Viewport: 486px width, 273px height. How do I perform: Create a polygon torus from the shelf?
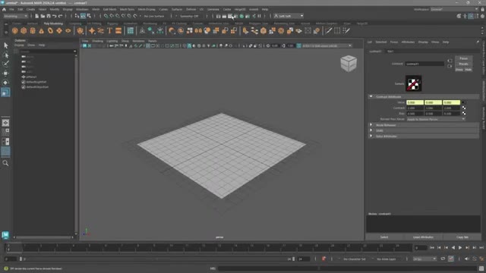(50, 30)
